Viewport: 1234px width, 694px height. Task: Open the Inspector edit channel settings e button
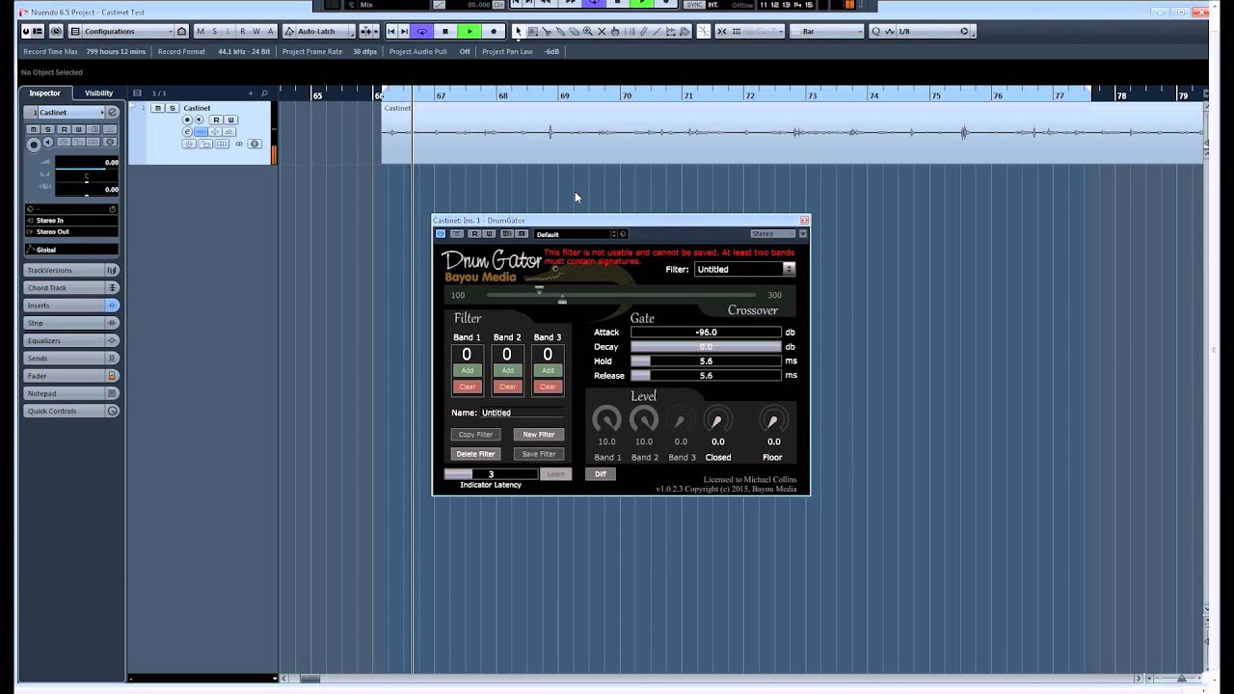(112, 112)
